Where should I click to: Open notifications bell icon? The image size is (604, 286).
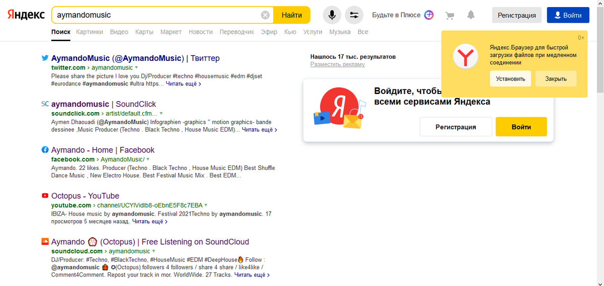coord(471,15)
